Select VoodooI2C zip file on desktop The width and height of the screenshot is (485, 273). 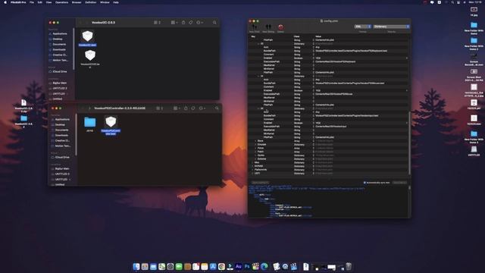[23, 105]
